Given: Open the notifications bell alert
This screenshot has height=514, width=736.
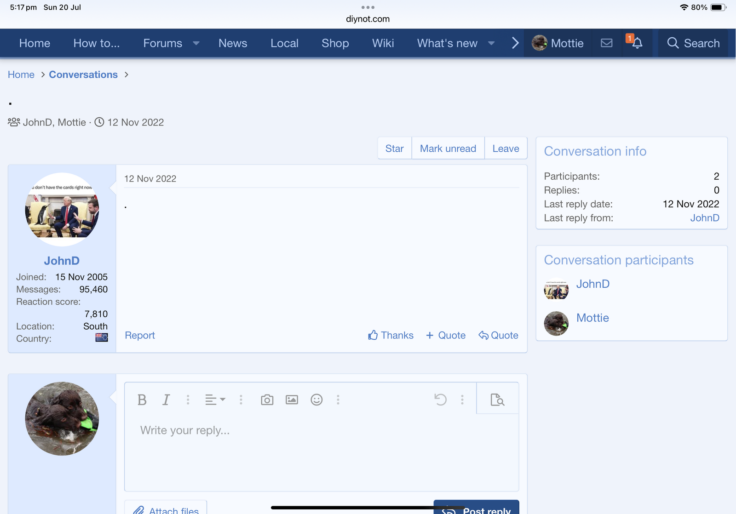Looking at the screenshot, I should point(637,43).
